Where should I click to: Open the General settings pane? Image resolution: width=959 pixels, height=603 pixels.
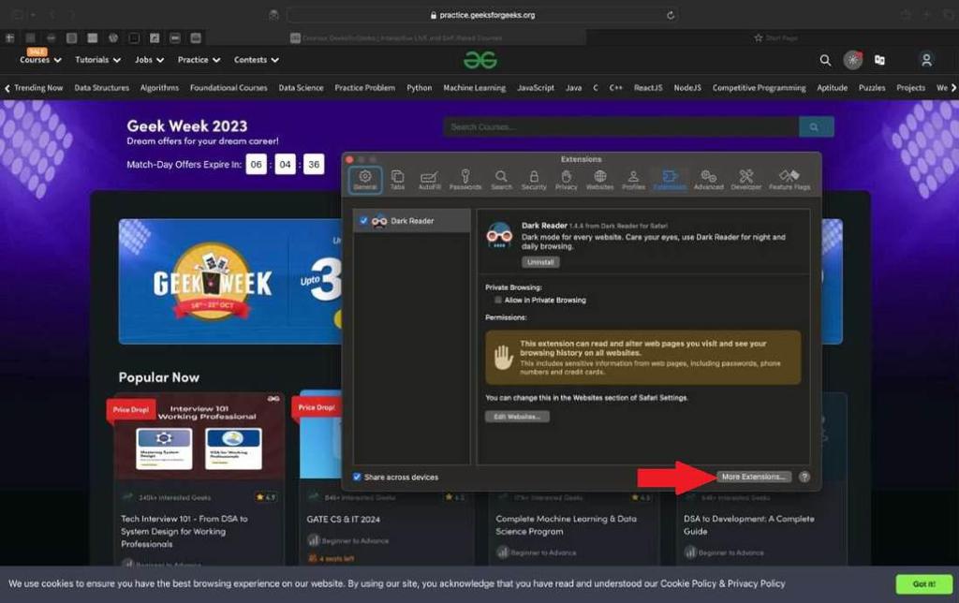[365, 181]
